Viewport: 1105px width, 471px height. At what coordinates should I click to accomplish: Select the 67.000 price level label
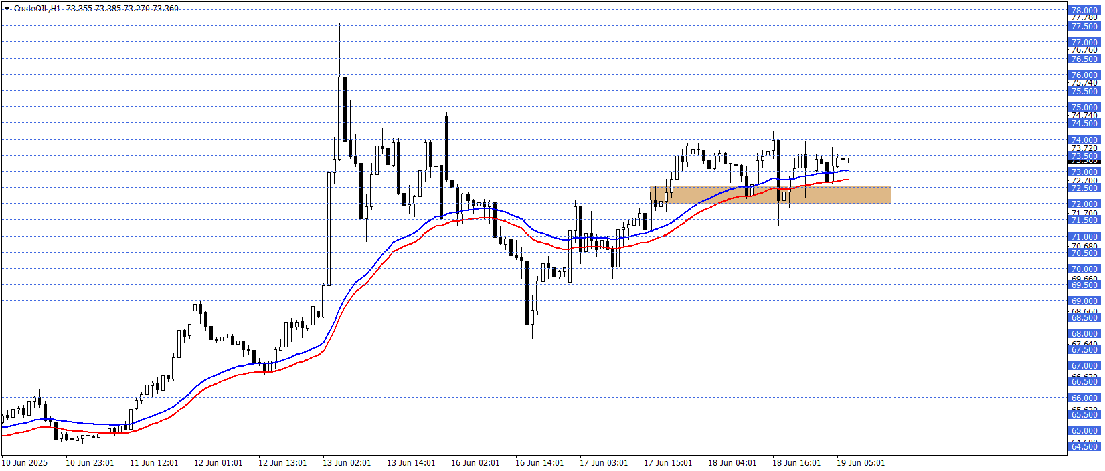click(1084, 366)
